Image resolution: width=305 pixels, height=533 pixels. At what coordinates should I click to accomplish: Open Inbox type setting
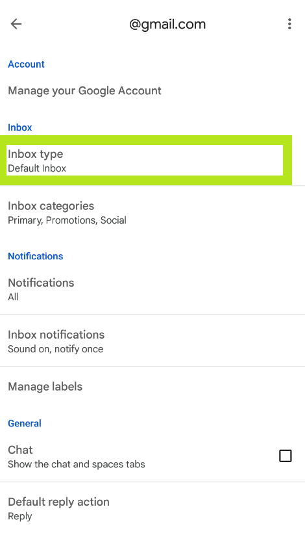[x=145, y=161]
